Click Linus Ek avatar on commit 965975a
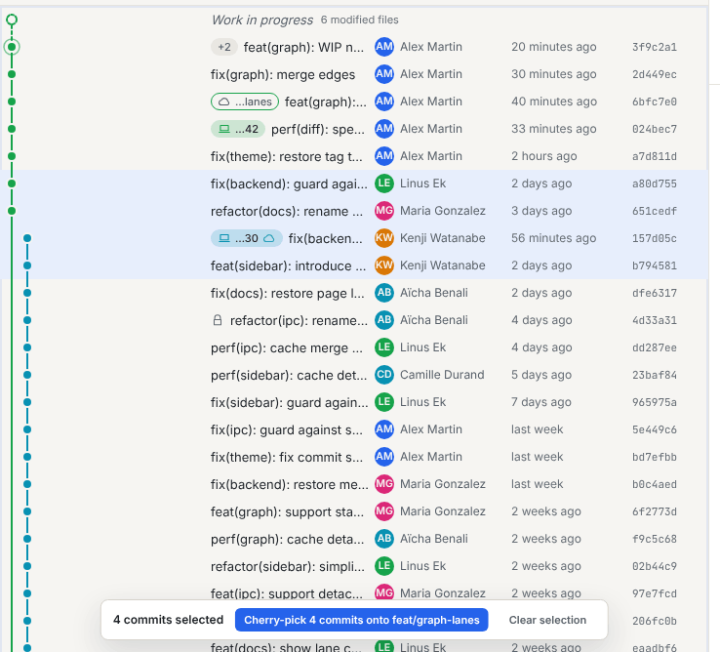Image resolution: width=720 pixels, height=652 pixels. (384, 402)
